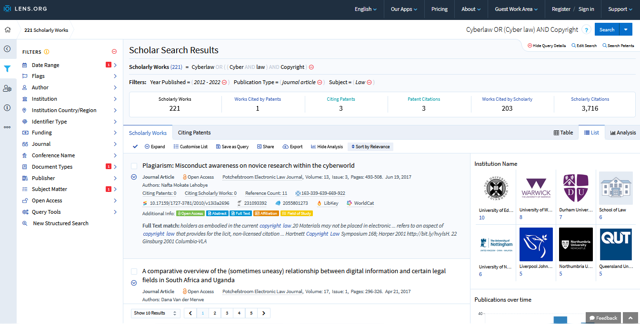Click Share in the results toolbar

(x=265, y=147)
